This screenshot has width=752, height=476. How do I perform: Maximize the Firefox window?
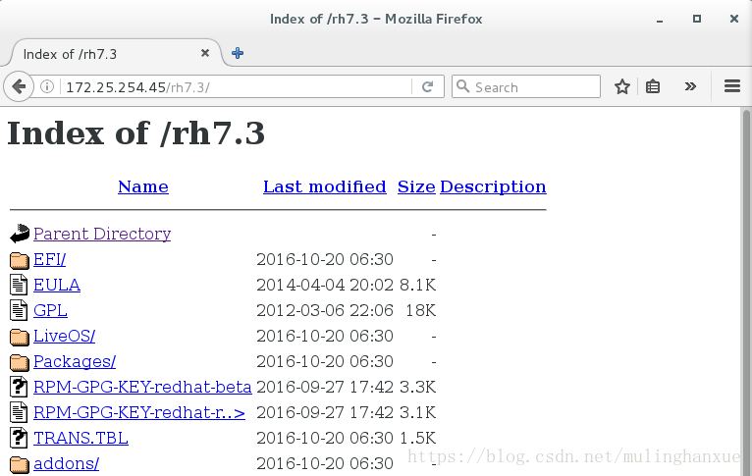pos(697,19)
